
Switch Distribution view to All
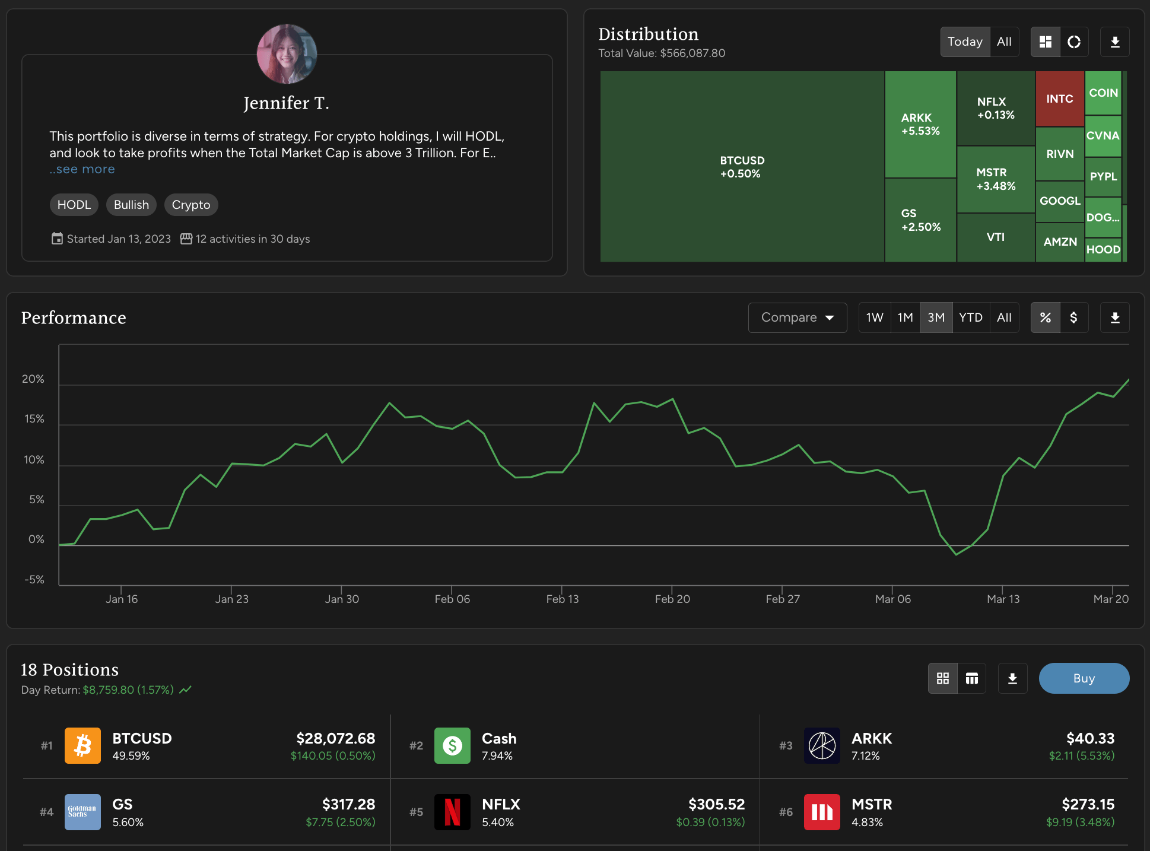[1004, 42]
